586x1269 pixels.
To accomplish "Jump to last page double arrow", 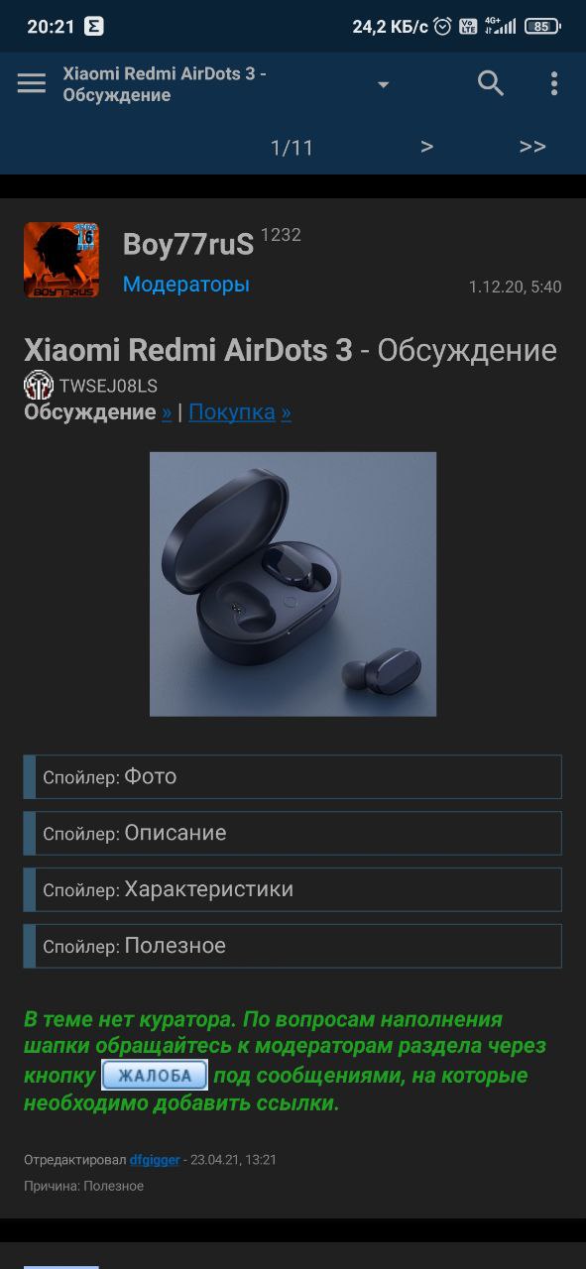I will click(532, 147).
